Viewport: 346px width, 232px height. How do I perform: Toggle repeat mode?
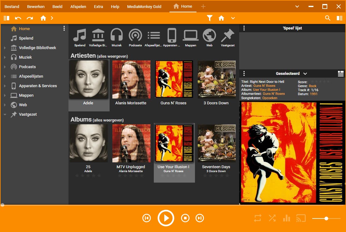point(258,218)
